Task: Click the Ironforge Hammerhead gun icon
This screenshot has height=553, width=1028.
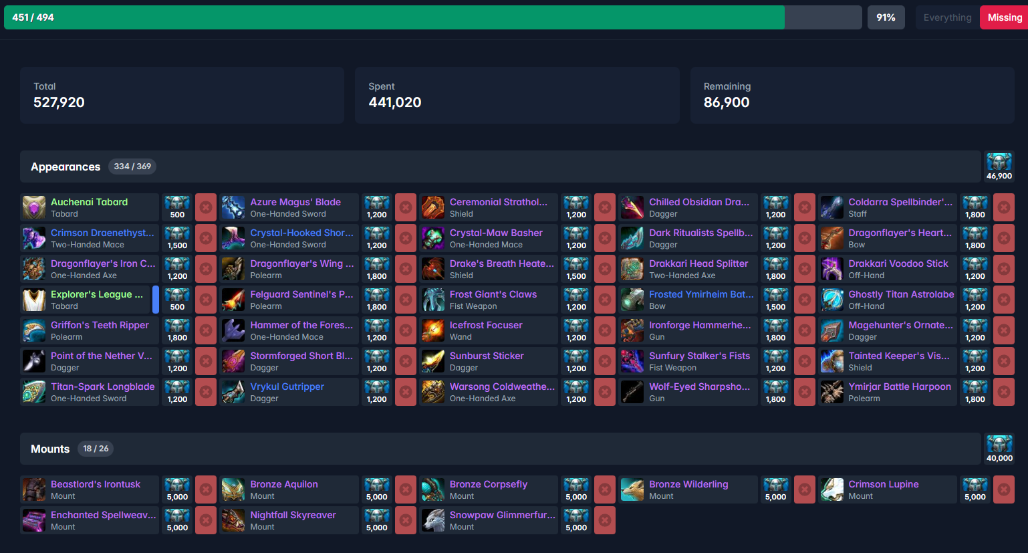Action: [632, 330]
